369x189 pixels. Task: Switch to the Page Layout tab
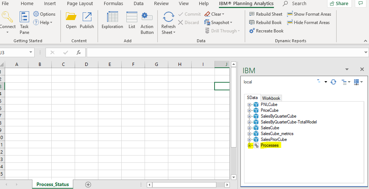coord(80,4)
